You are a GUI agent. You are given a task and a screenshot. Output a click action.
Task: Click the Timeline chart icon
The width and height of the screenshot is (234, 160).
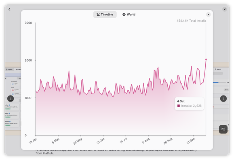(x=98, y=15)
